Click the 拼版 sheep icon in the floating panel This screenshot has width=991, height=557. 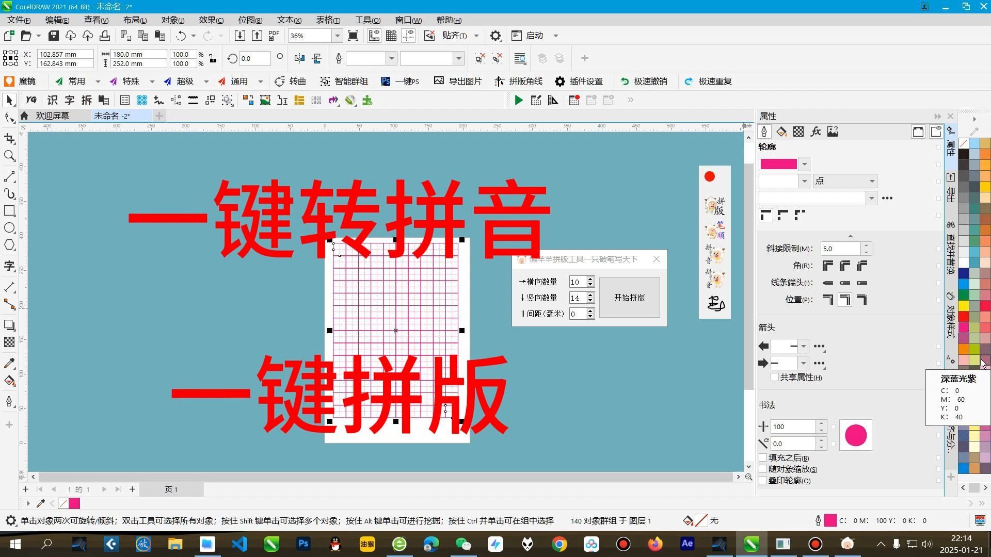pos(714,205)
